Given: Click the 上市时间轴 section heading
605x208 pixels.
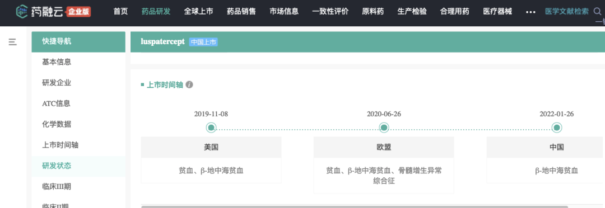Looking at the screenshot, I should 165,85.
